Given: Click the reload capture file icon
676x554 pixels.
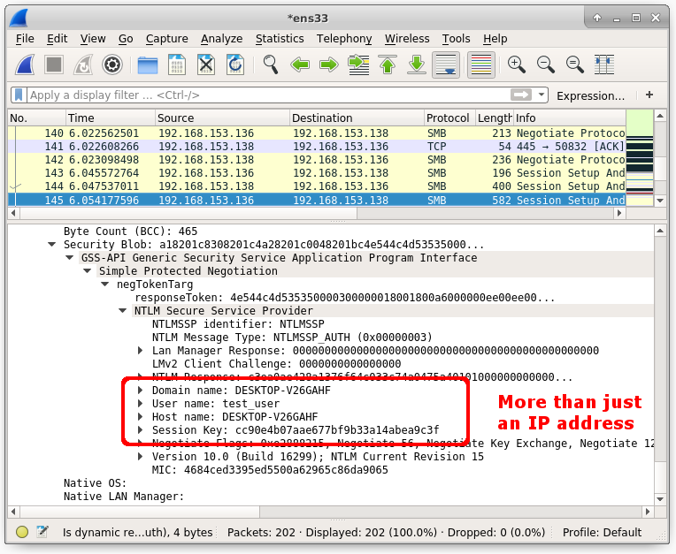Looking at the screenshot, I should pyautogui.click(x=234, y=65).
